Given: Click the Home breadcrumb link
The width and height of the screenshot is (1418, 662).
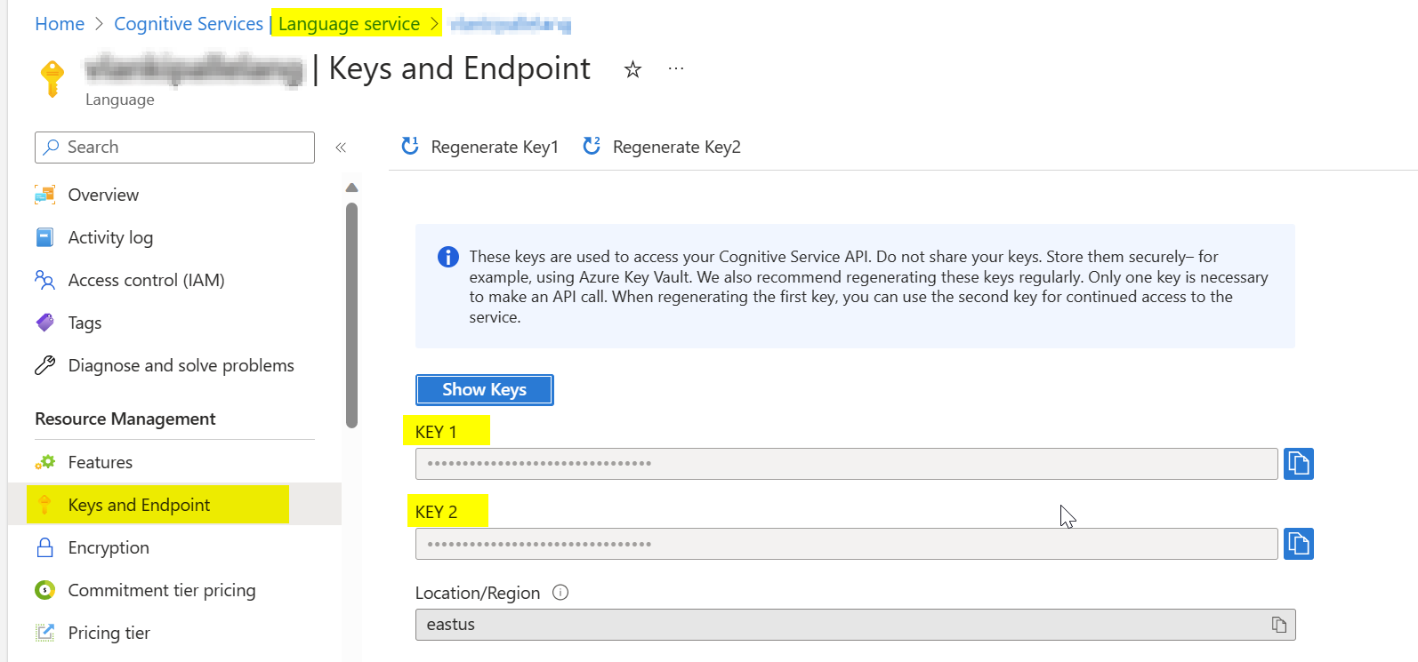Looking at the screenshot, I should (60, 24).
